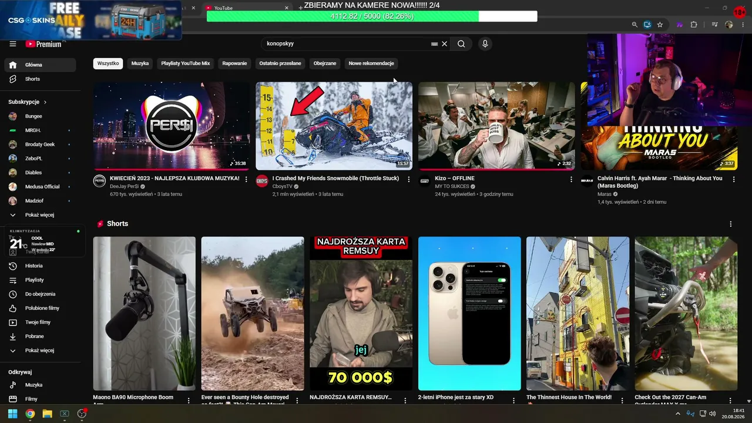Screen dimensions: 752x423
Task: Expand the Subskrypcje section chevron
Action: click(x=45, y=102)
